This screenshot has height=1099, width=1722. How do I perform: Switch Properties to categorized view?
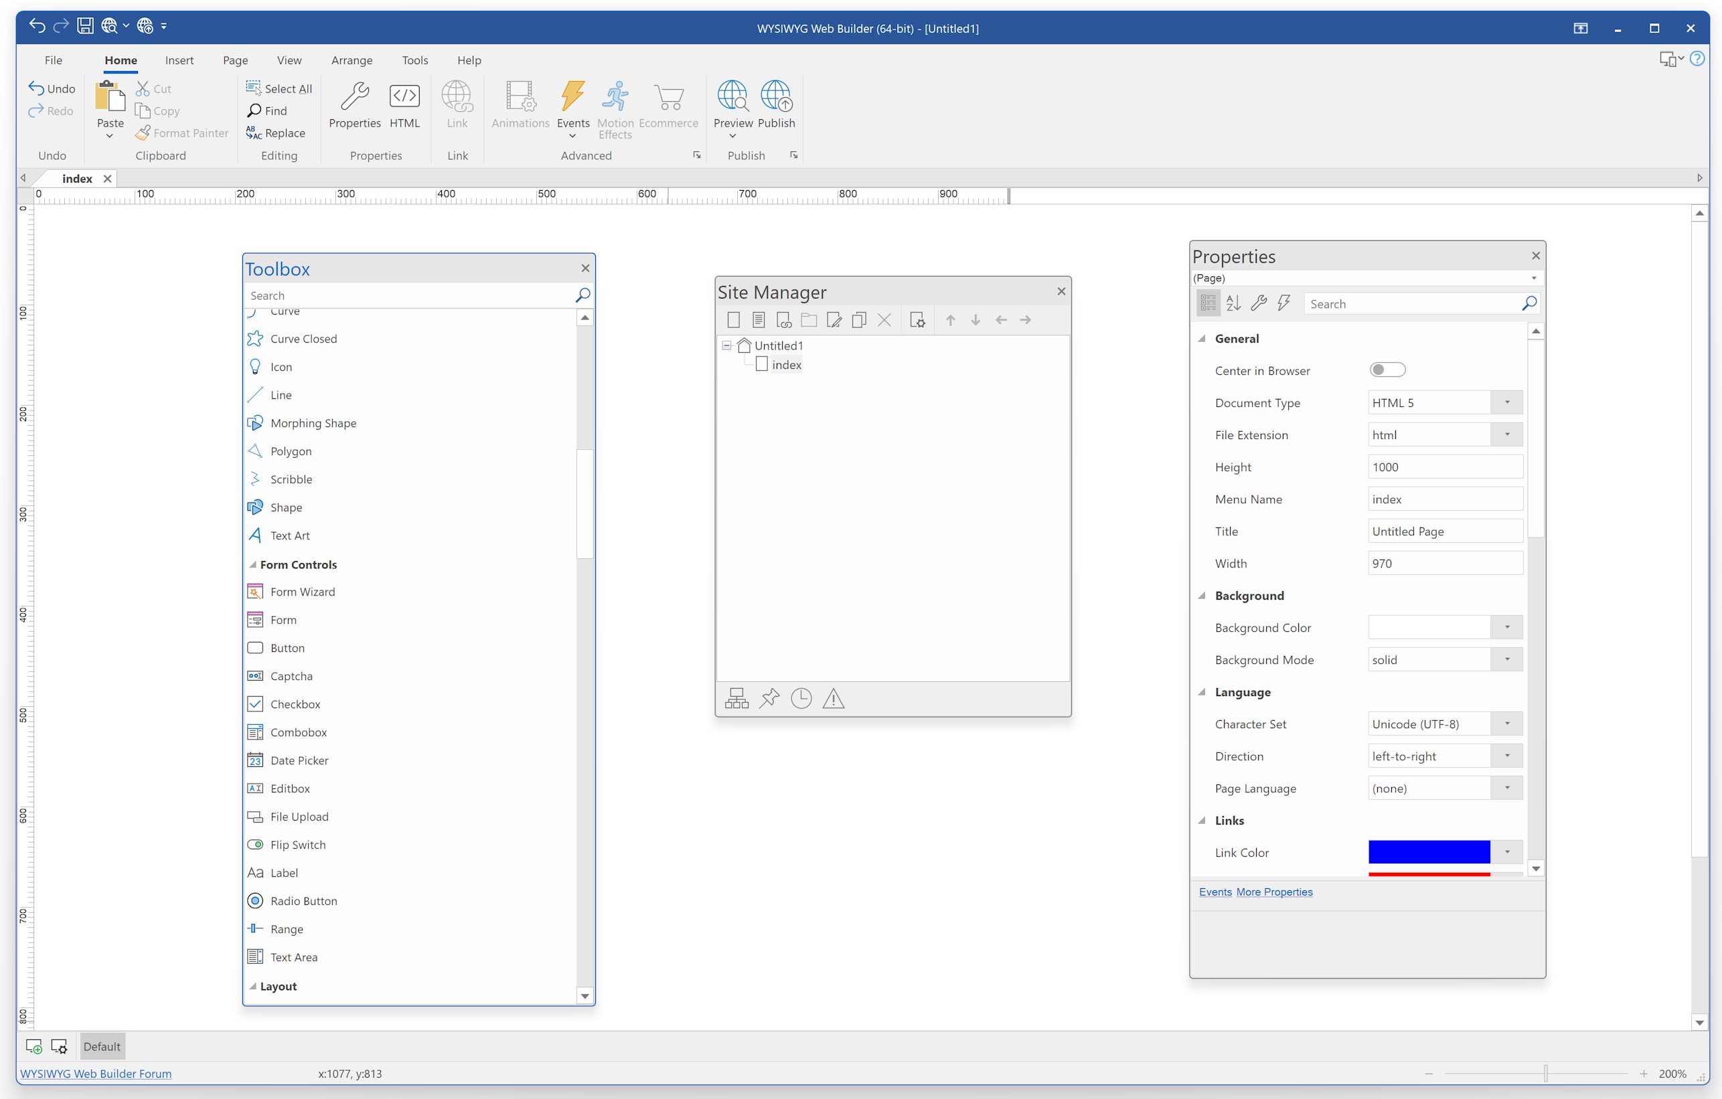point(1208,304)
